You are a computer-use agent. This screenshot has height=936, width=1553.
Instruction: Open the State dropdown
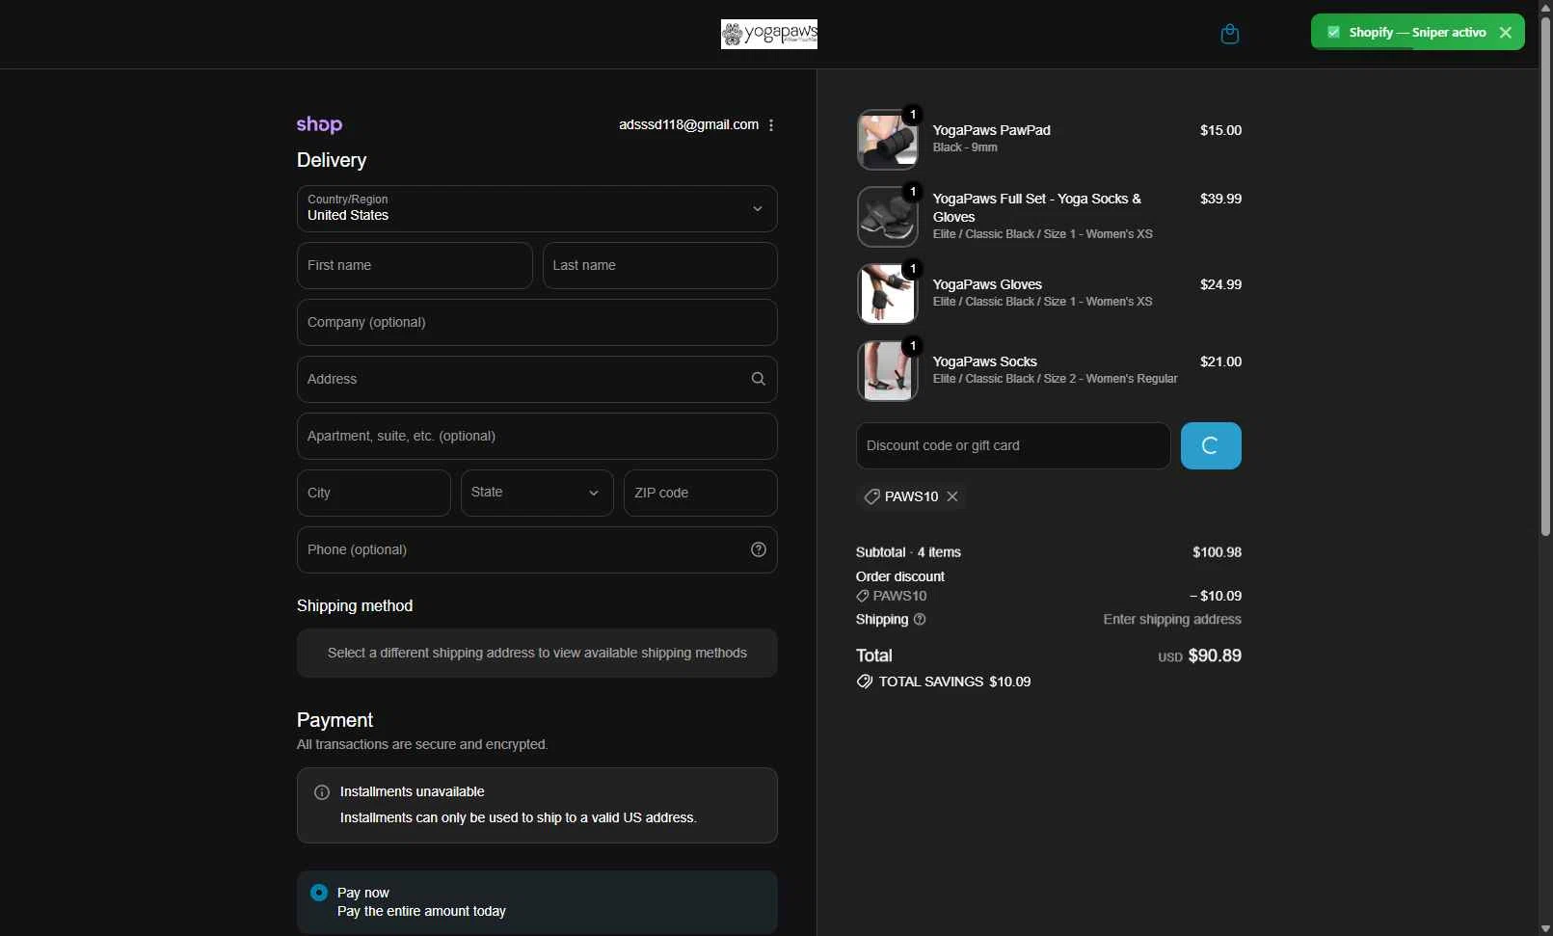pos(537,493)
